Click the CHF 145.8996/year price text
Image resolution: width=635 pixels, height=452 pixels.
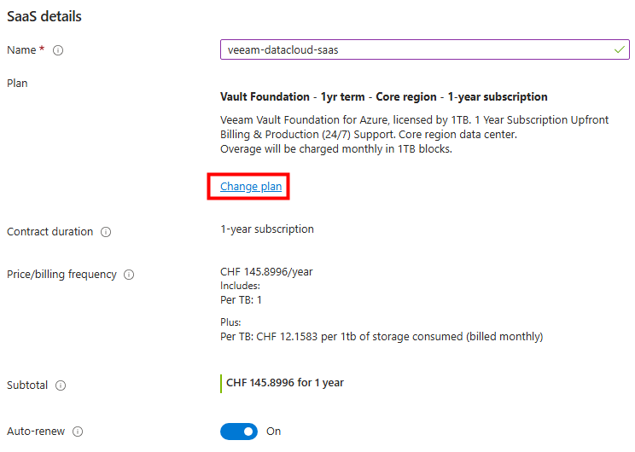266,271
